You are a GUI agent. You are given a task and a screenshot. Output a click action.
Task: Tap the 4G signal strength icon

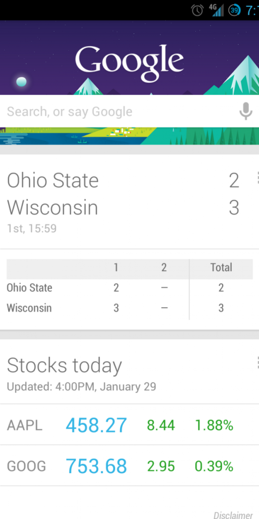point(216,10)
